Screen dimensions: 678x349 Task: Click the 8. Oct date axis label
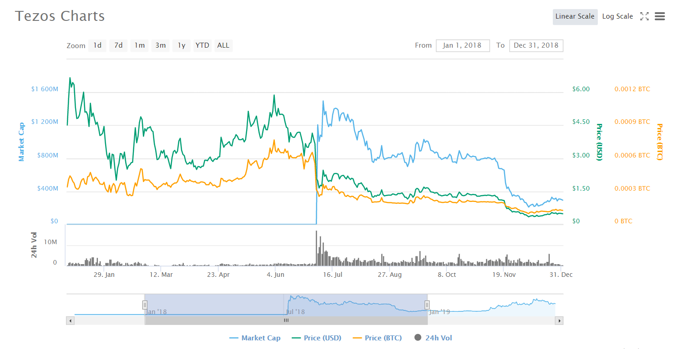point(447,275)
